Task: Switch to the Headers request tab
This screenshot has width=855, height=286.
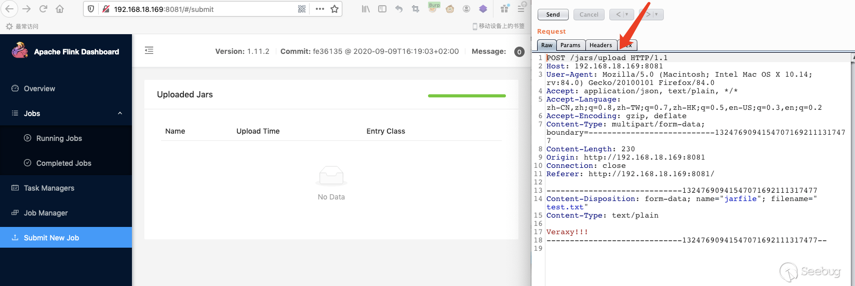Action: click(x=601, y=45)
